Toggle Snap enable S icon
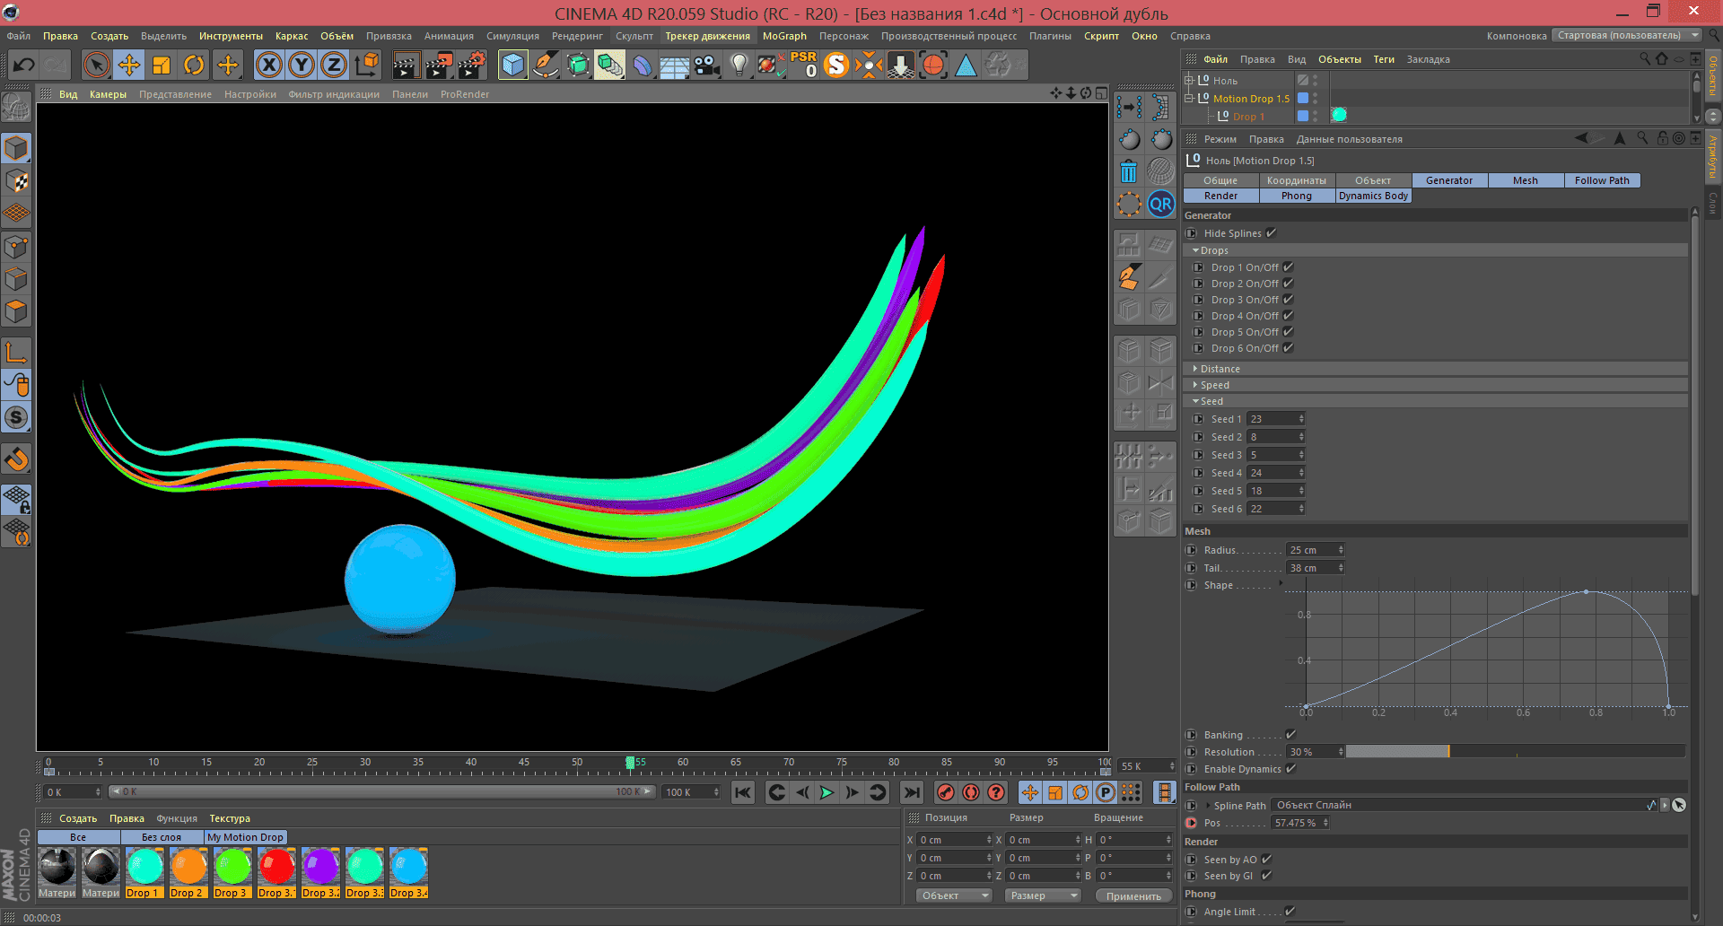 coord(17,417)
